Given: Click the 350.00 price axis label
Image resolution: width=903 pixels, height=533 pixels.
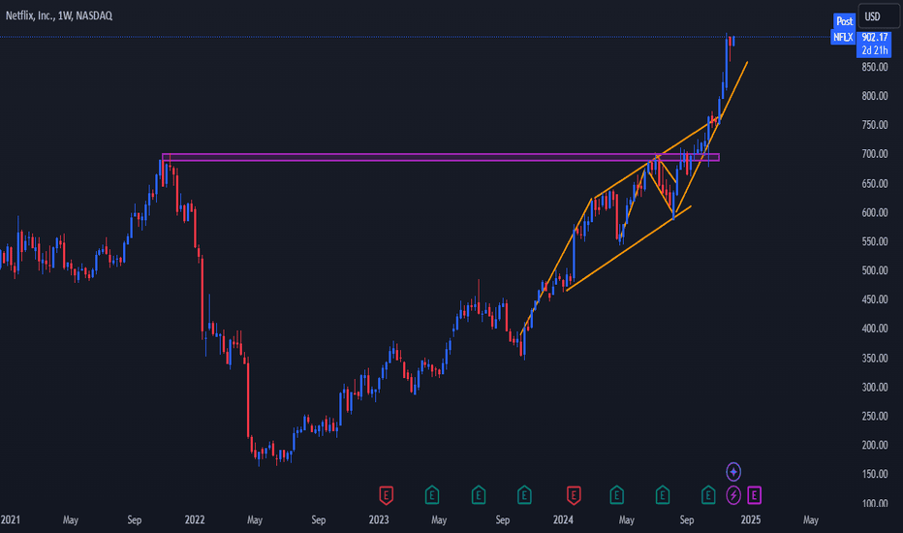Looking at the screenshot, I should pos(874,358).
